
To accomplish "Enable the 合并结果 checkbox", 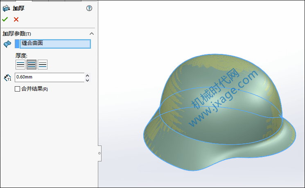I will coord(17,89).
